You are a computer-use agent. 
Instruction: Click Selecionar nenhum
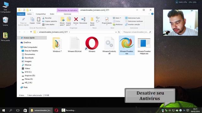click(x=134, y=21)
